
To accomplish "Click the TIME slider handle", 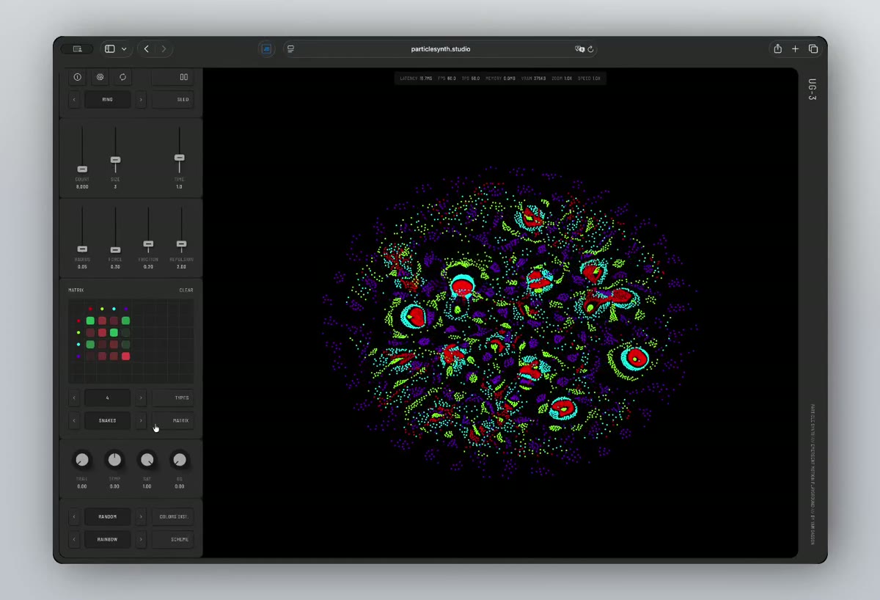I will [179, 158].
